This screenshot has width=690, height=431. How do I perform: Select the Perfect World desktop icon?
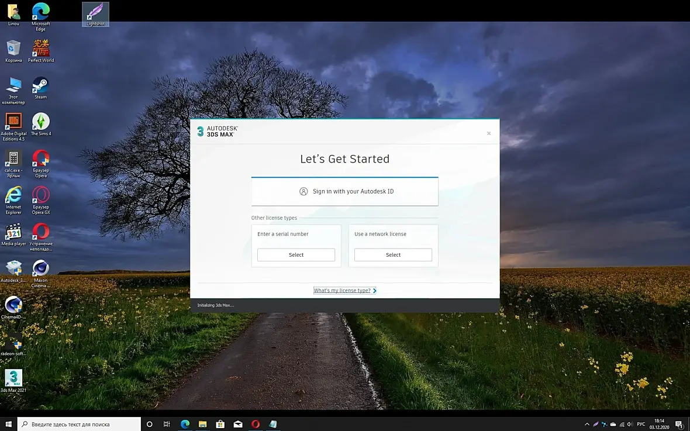pos(40,51)
